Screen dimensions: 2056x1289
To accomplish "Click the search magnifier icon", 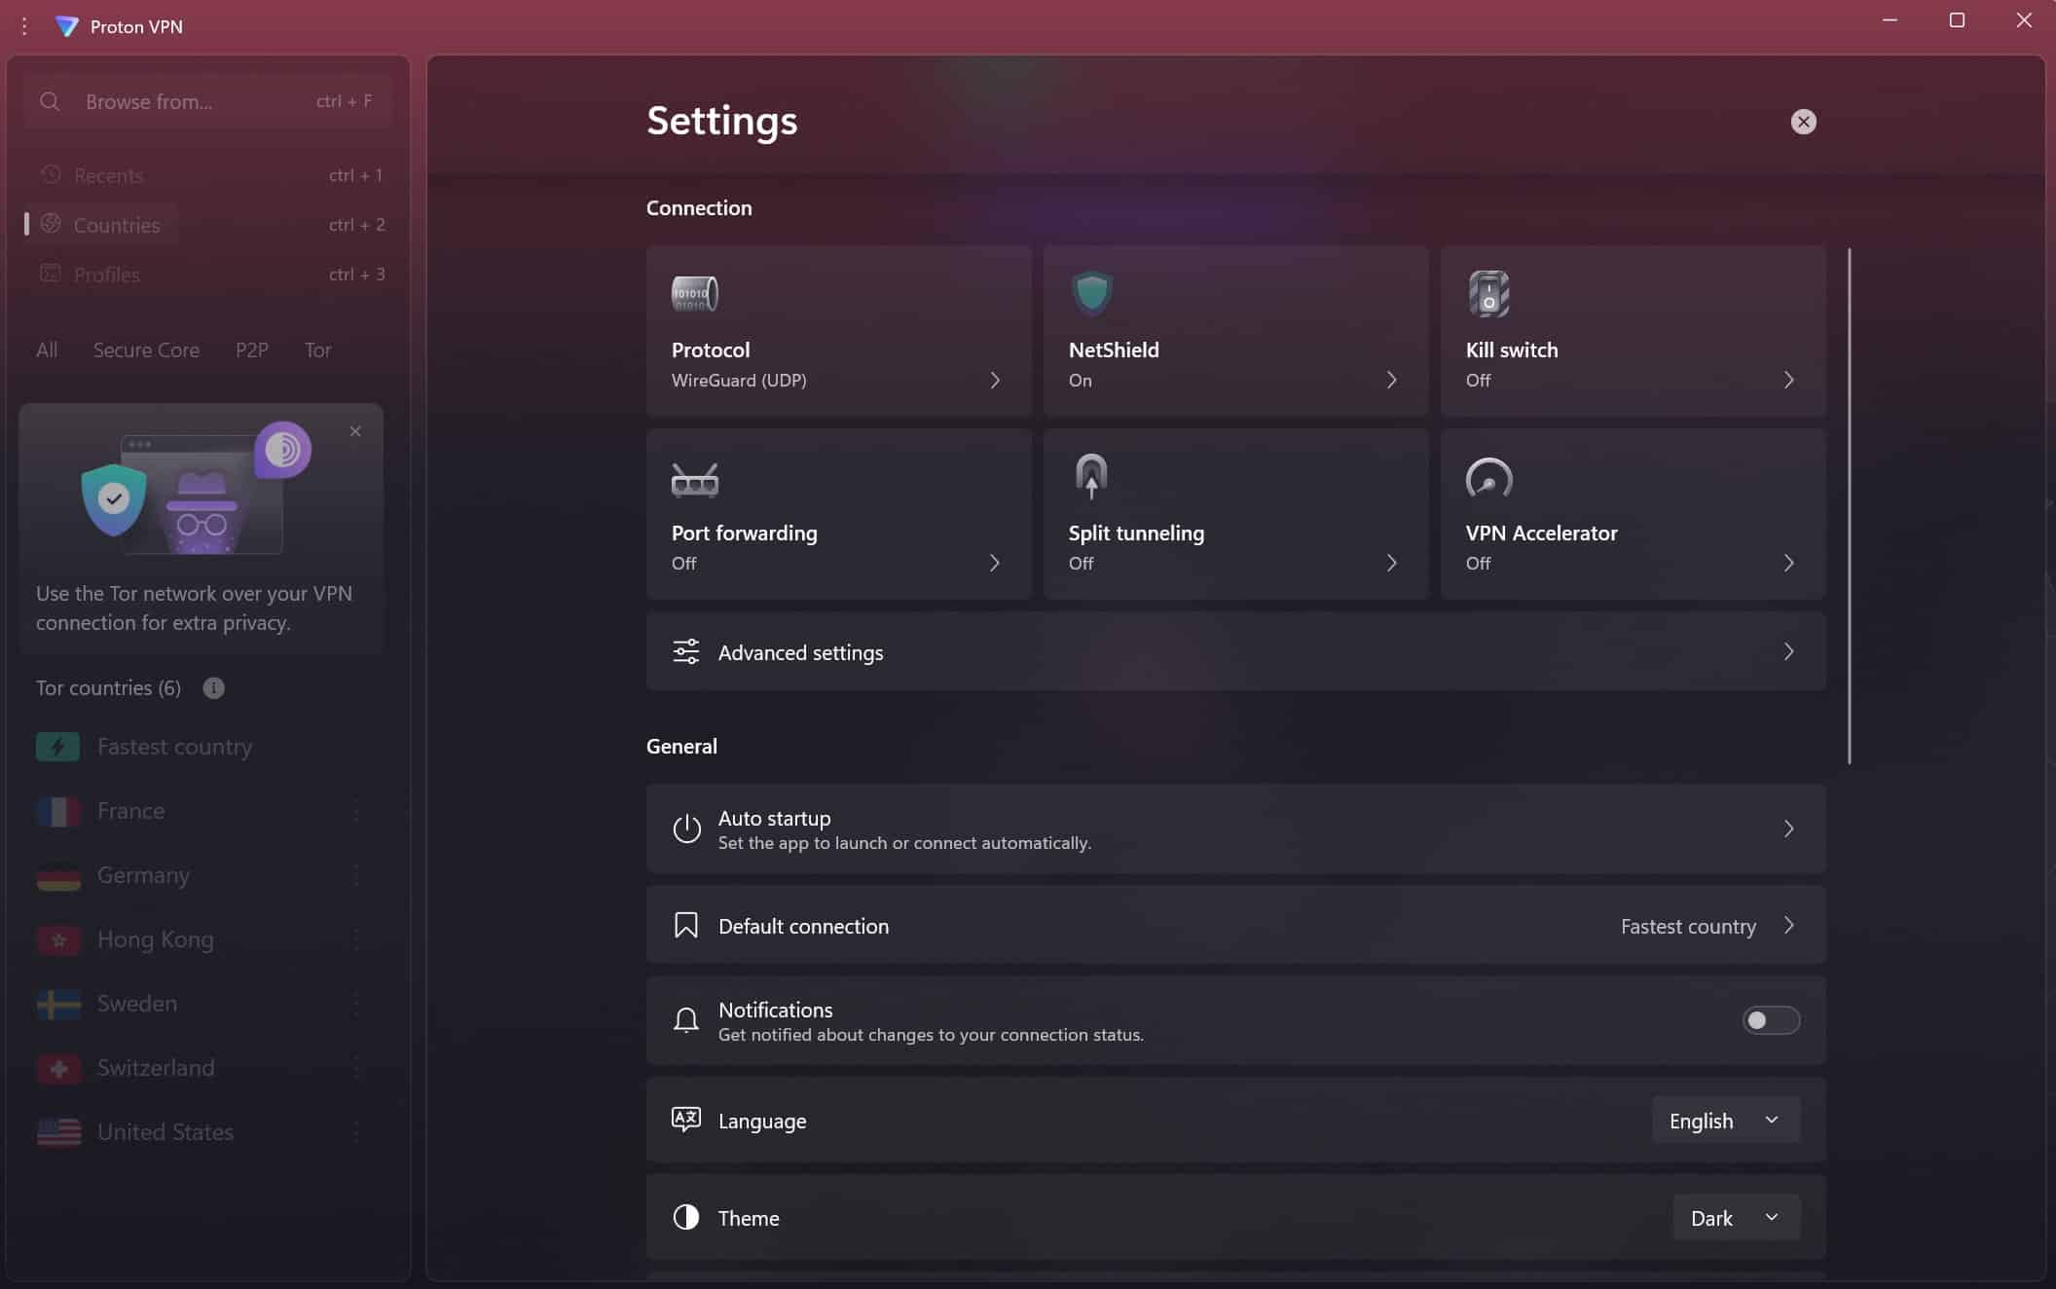I will 50,101.
